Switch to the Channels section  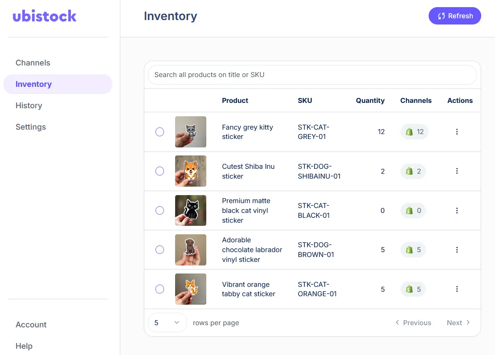pyautogui.click(x=33, y=62)
